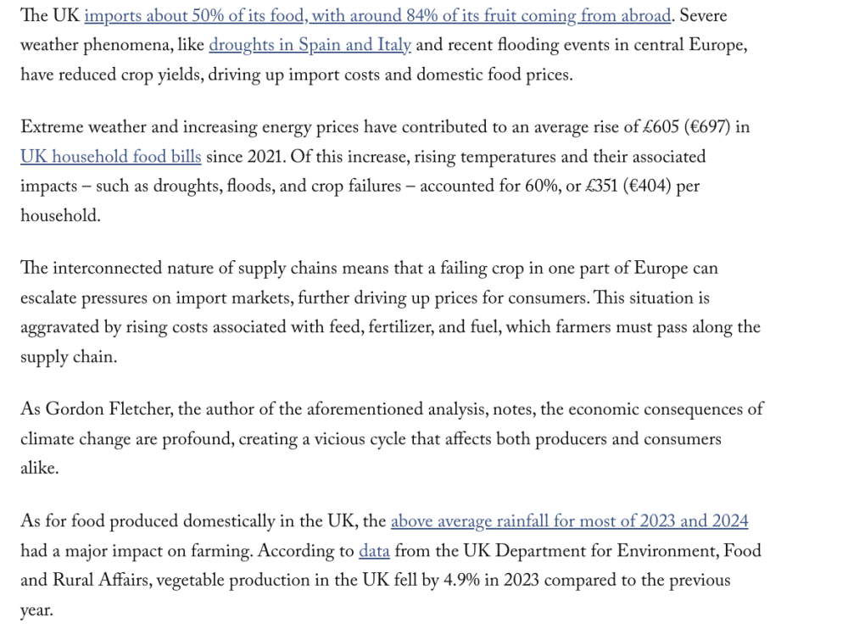Screen dimensions: 848x640
Task: Click the 'data' hyperlink
Action: 374,551
